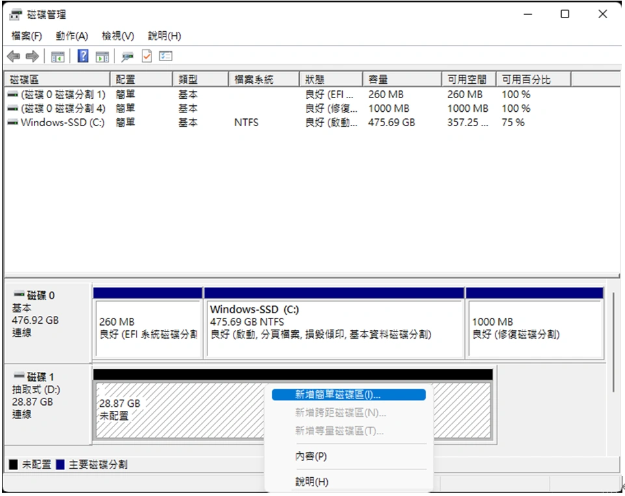Toggle the show/hide console tree icon
Viewport: 625px width, 496px height.
pos(58,57)
